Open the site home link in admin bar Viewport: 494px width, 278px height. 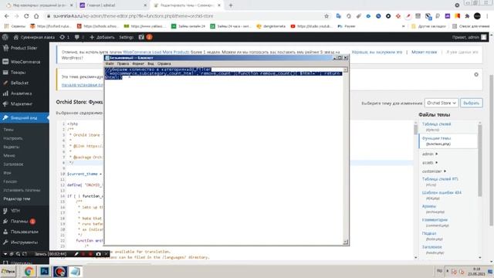click(34, 37)
